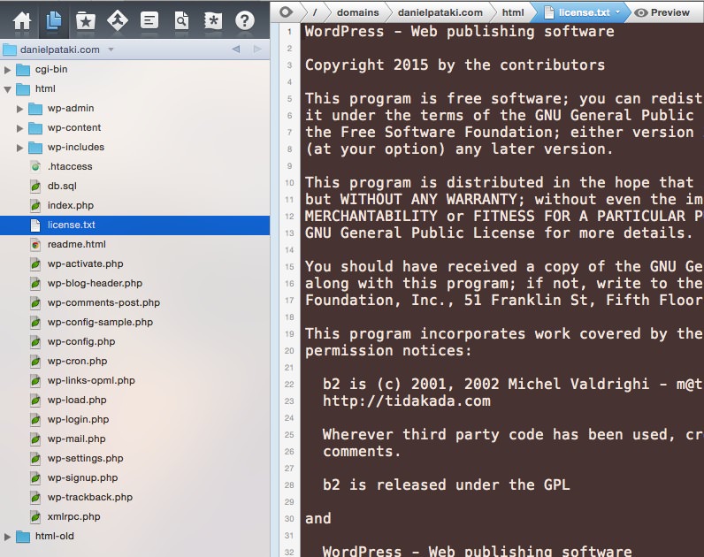The image size is (704, 557).
Task: Expand the wp-content folder
Action: [19, 128]
